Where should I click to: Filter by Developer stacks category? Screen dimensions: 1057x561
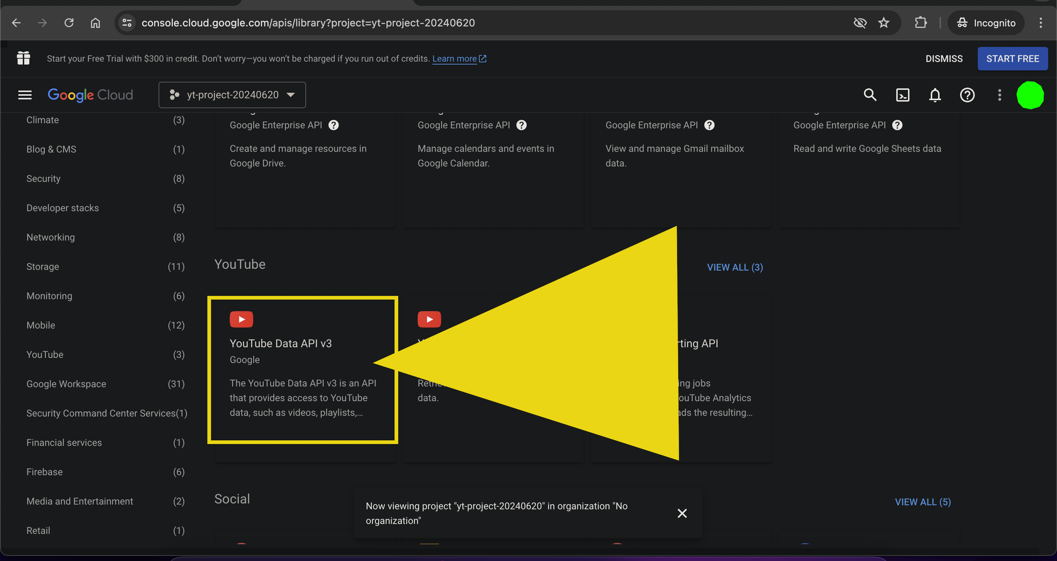tap(105, 208)
